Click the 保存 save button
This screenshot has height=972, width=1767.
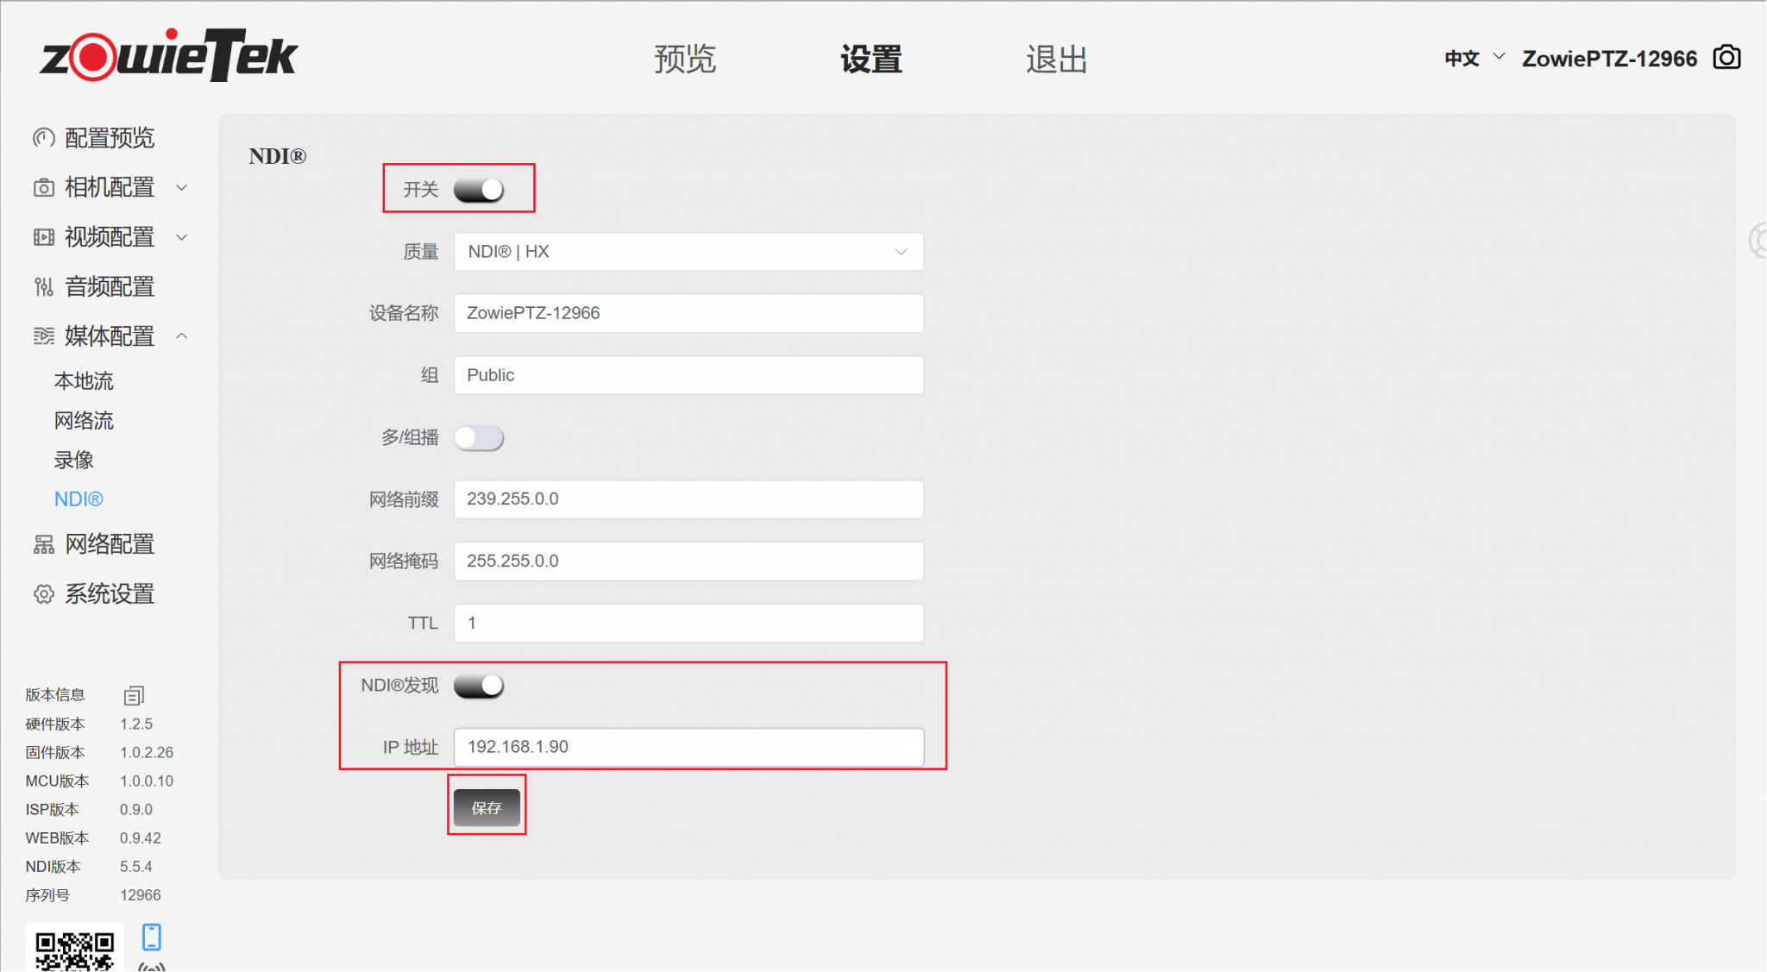click(487, 807)
